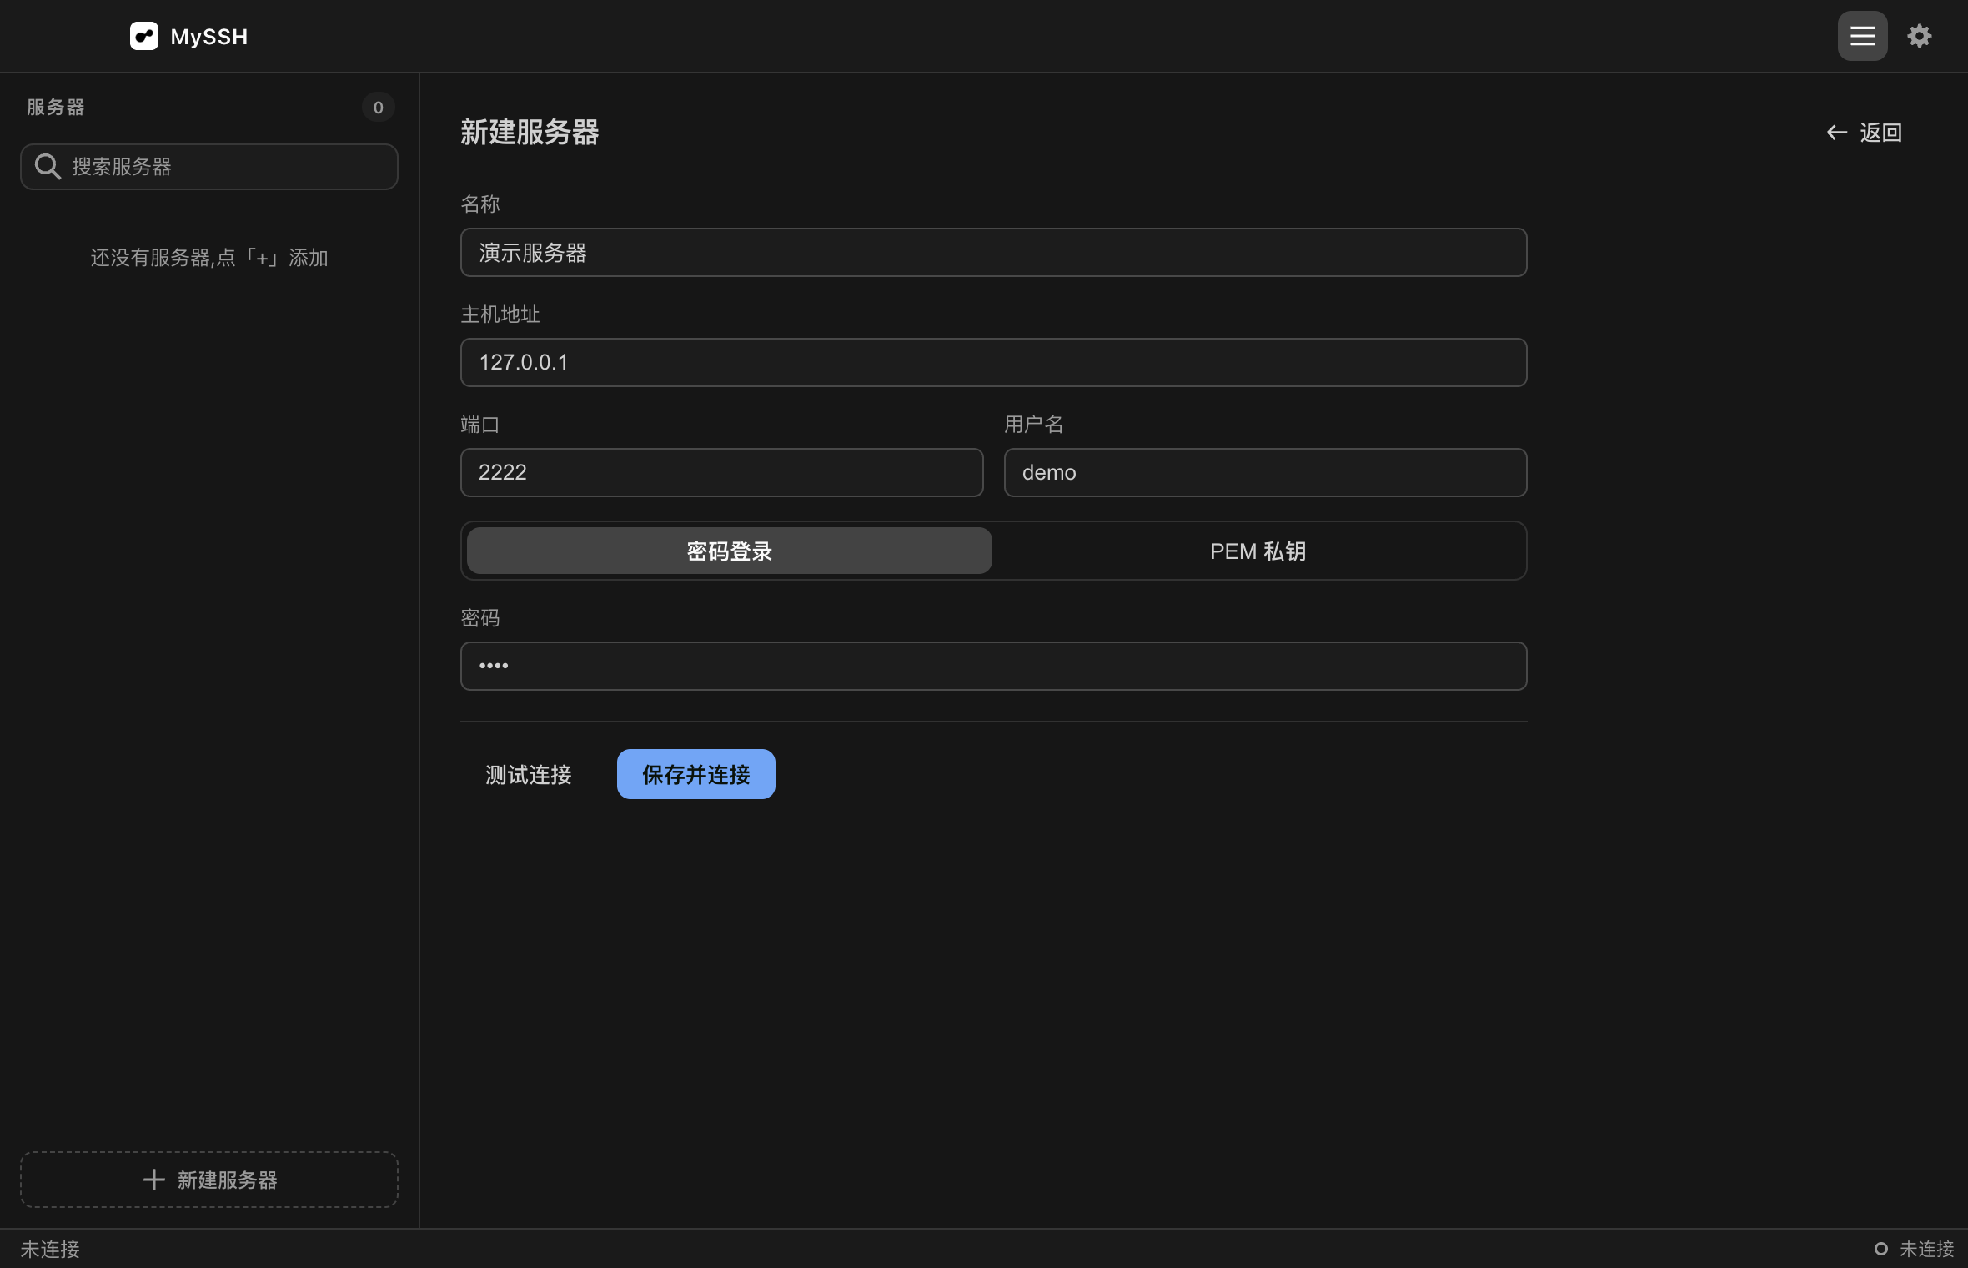Click the 端口 field showing 2222
Image resolution: width=1968 pixels, height=1268 pixels.
click(721, 472)
